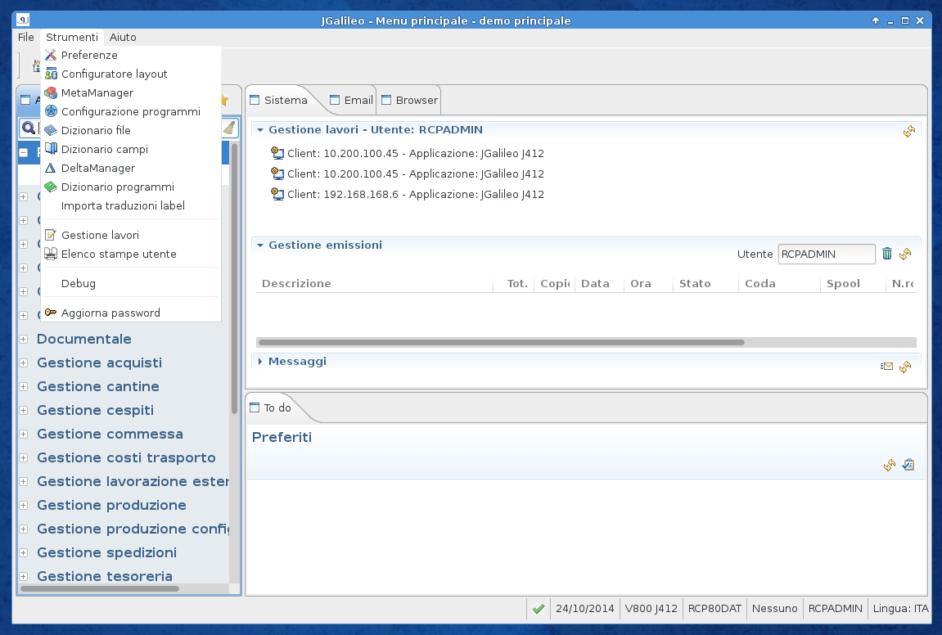Image resolution: width=942 pixels, height=635 pixels.
Task: Click the envelope icon in Messaggi header
Action: tap(886, 366)
